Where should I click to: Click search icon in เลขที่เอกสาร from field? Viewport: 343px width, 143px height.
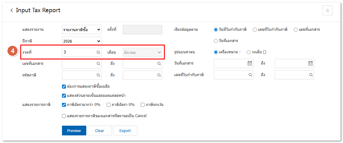point(98,64)
